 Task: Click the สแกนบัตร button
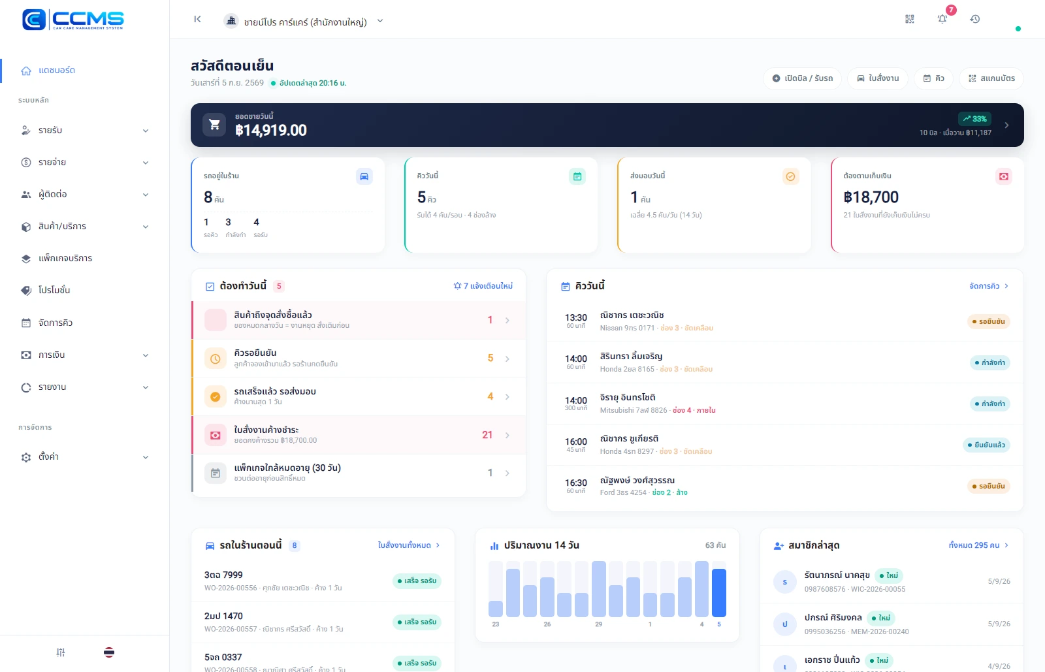tap(991, 78)
